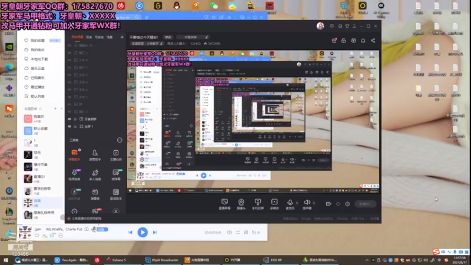Open streaming settings gear icon
Screen dimensions: 471x265
[347, 204]
